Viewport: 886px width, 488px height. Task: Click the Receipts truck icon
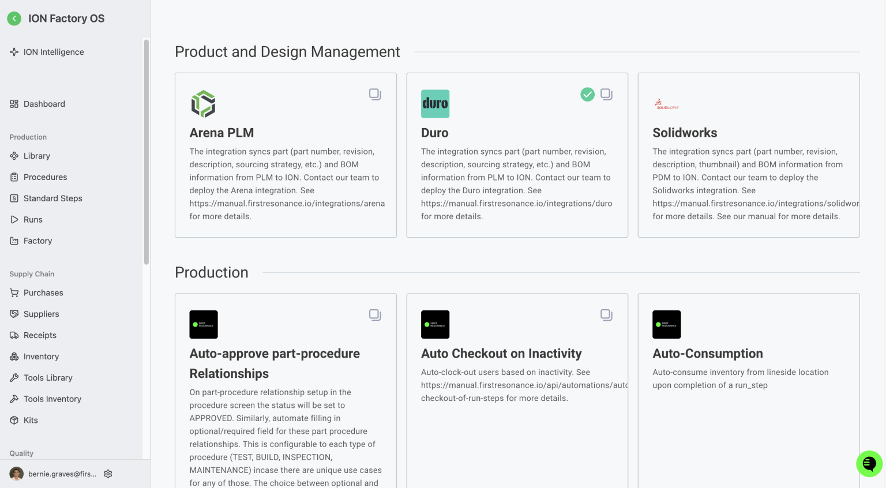pyautogui.click(x=14, y=336)
